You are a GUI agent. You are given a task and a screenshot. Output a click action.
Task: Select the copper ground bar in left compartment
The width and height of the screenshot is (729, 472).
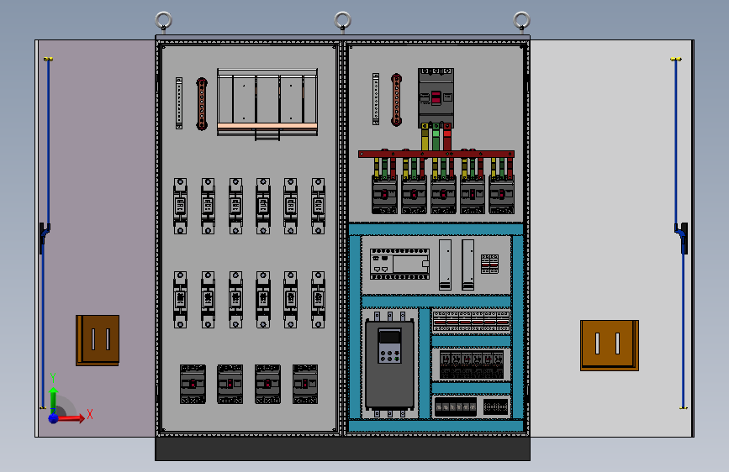tap(202, 103)
